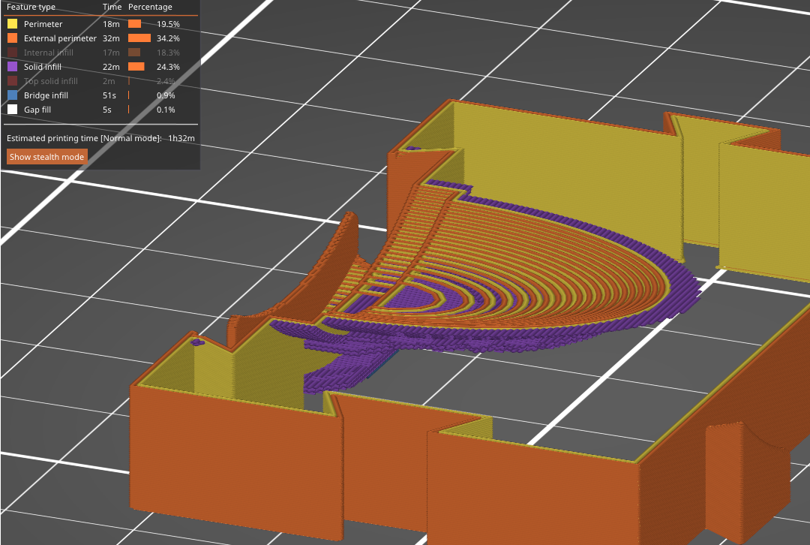Click the estimated printing time text
The image size is (810, 545).
[100, 138]
